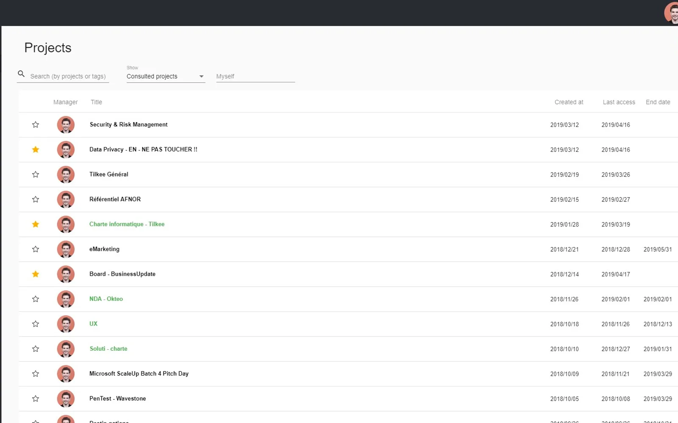678x423 pixels.
Task: Open PenTest - Wavestone project
Action: click(x=117, y=399)
